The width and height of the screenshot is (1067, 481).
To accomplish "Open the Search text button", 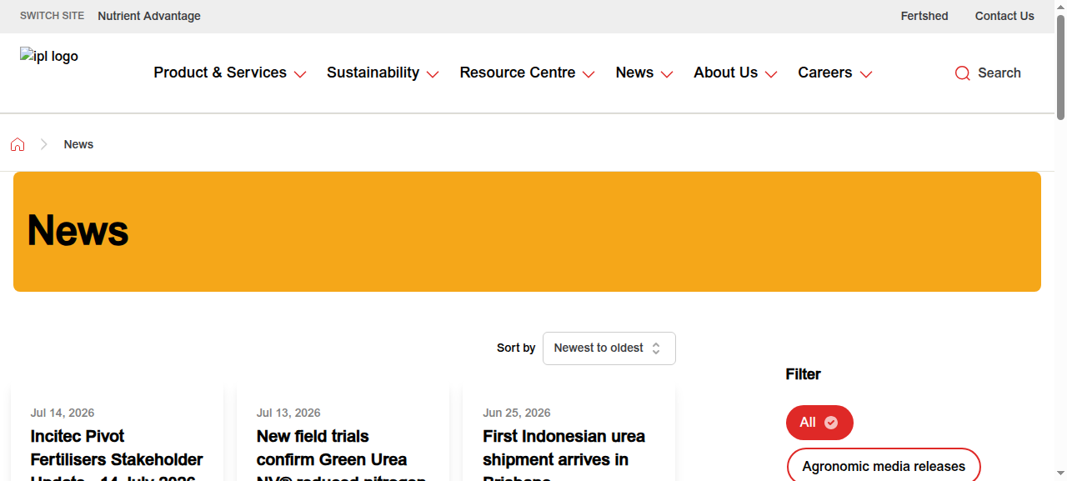I will coord(999,73).
